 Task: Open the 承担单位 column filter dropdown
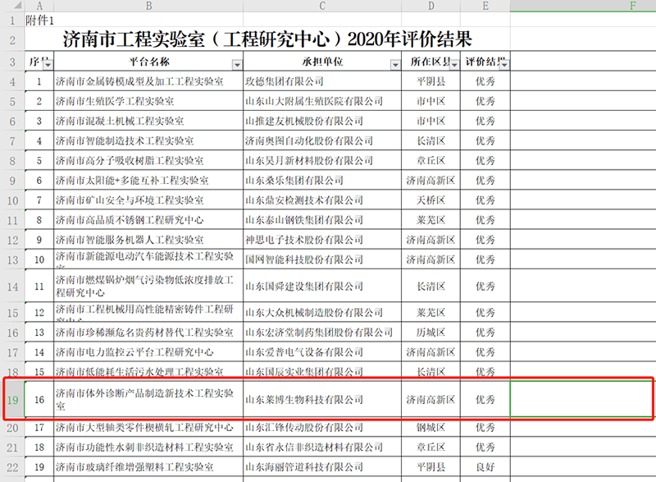point(395,65)
